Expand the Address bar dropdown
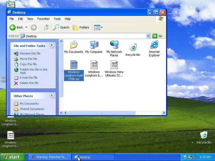 pos(148,36)
